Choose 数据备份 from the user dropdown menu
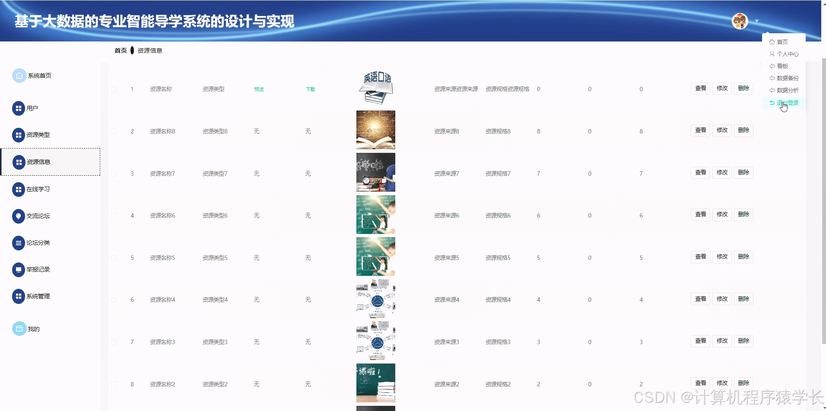Image resolution: width=826 pixels, height=411 pixels. (787, 78)
